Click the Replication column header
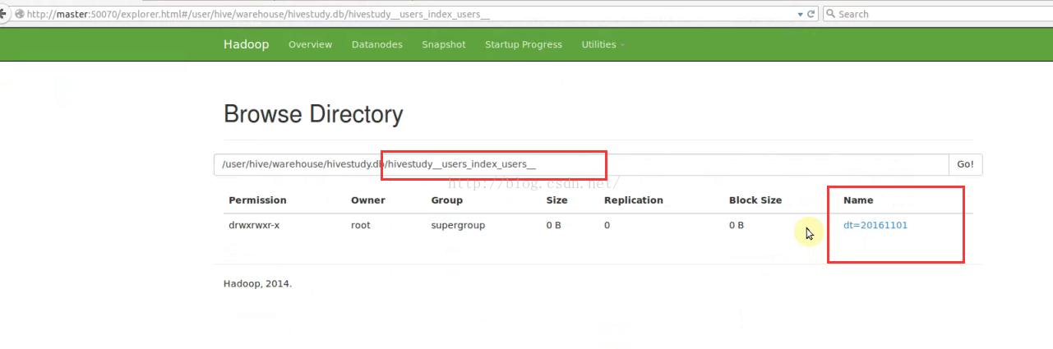This screenshot has width=1053, height=349. tap(633, 200)
